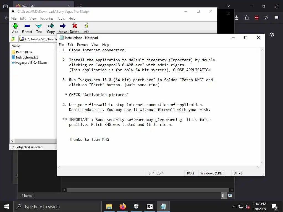Open the 7-Zip Help menu
The image size is (283, 212).
72,18
